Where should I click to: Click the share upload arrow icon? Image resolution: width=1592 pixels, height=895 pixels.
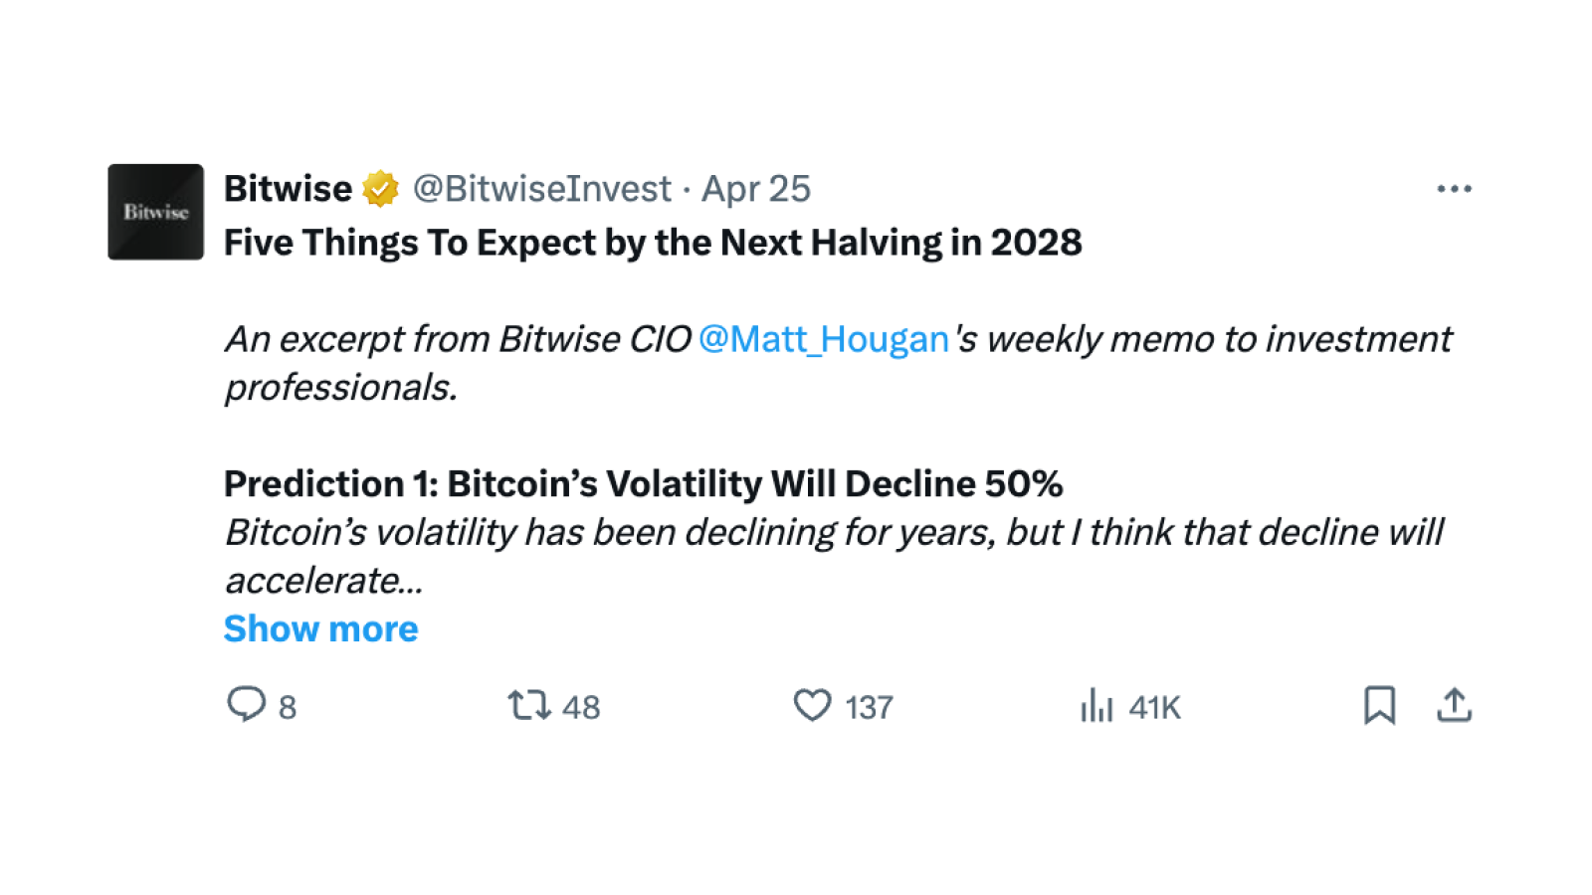pos(1454,704)
